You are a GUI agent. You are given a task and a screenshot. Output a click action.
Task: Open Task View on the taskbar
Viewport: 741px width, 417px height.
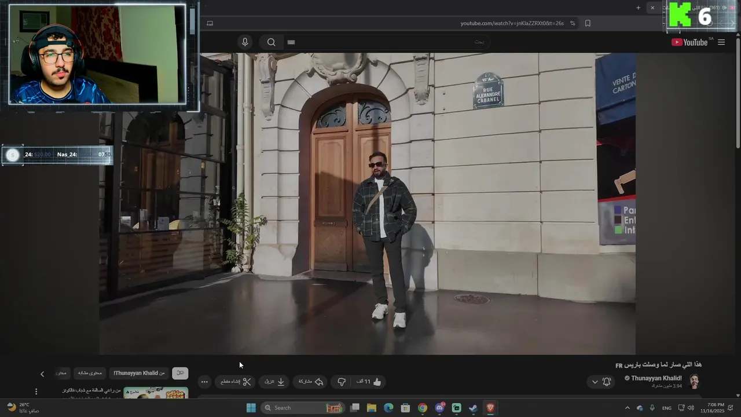(x=355, y=408)
